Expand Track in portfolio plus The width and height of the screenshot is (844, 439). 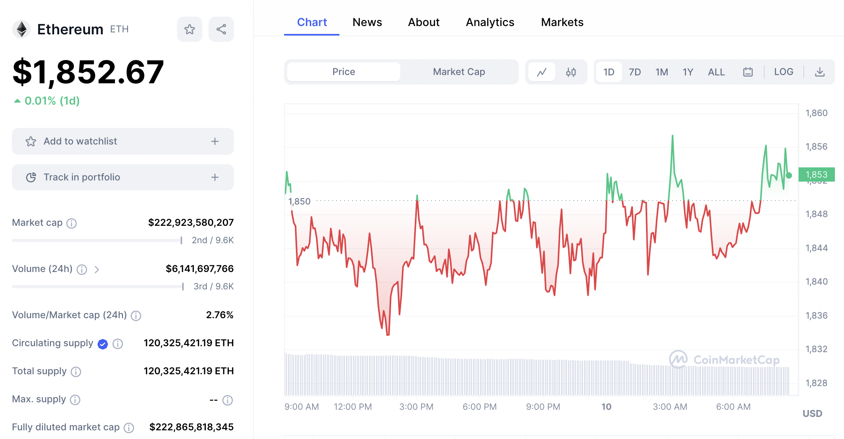click(215, 177)
